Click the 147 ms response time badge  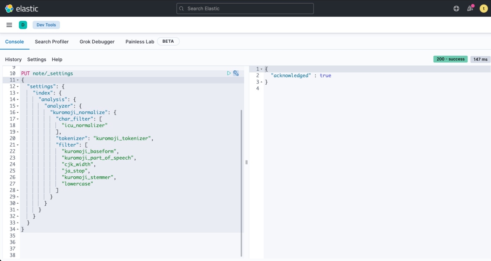coord(480,59)
